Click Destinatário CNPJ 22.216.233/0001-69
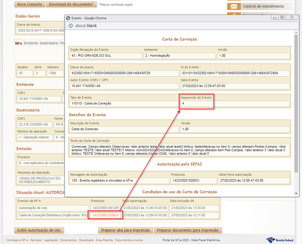Image resolution: width=302 pixels, height=244 pixels. pos(35,124)
